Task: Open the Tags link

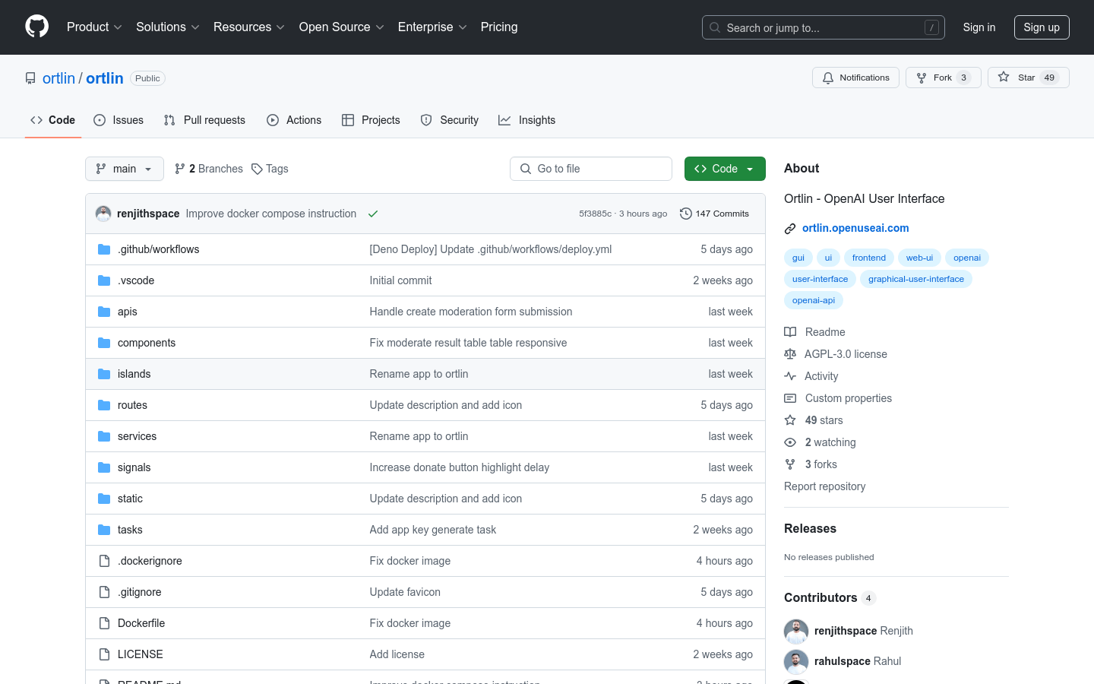Action: (270, 169)
